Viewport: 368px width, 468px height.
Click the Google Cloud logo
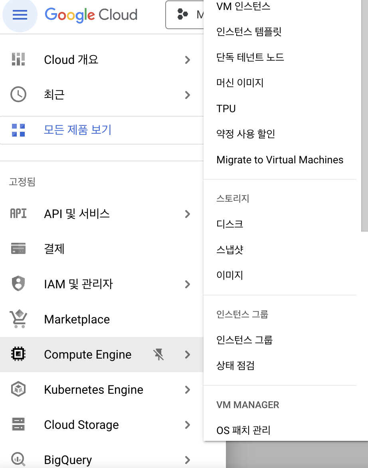click(x=91, y=15)
